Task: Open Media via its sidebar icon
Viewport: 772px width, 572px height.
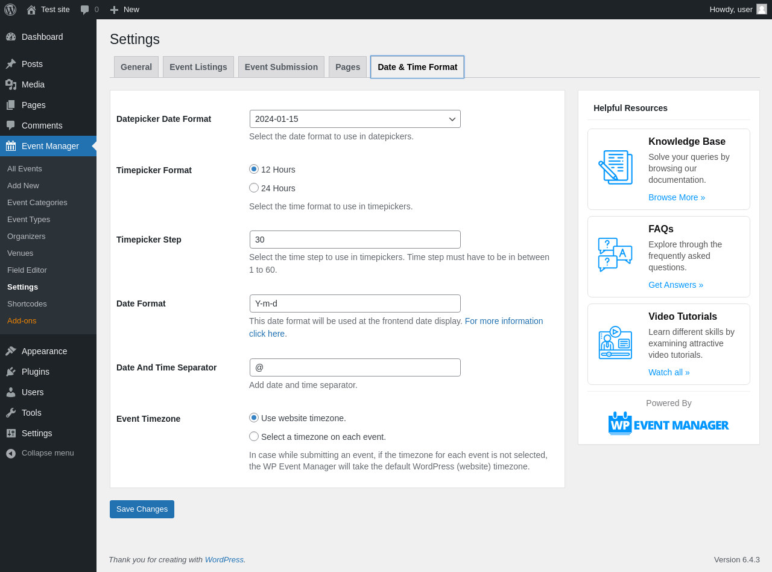Action: click(x=11, y=84)
